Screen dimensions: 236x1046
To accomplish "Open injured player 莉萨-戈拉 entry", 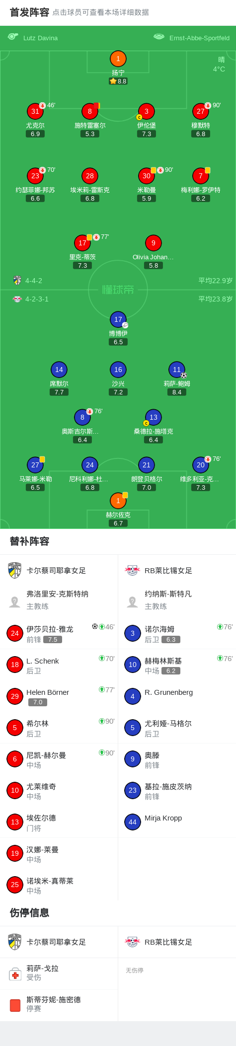I will (59, 973).
